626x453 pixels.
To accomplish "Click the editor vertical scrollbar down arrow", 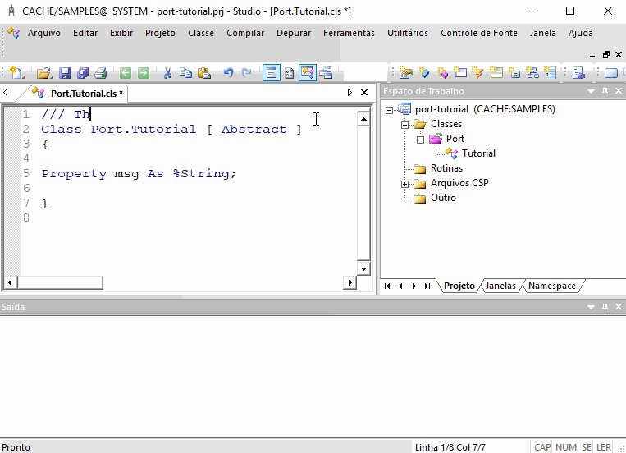I will pyautogui.click(x=363, y=268).
